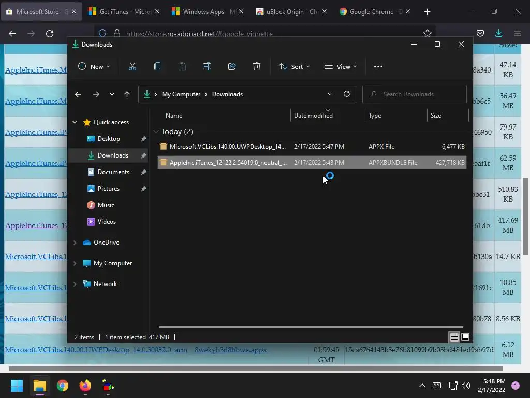
Task: Click the Cut scissors icon in Explorer toolbar
Action: pos(132,67)
